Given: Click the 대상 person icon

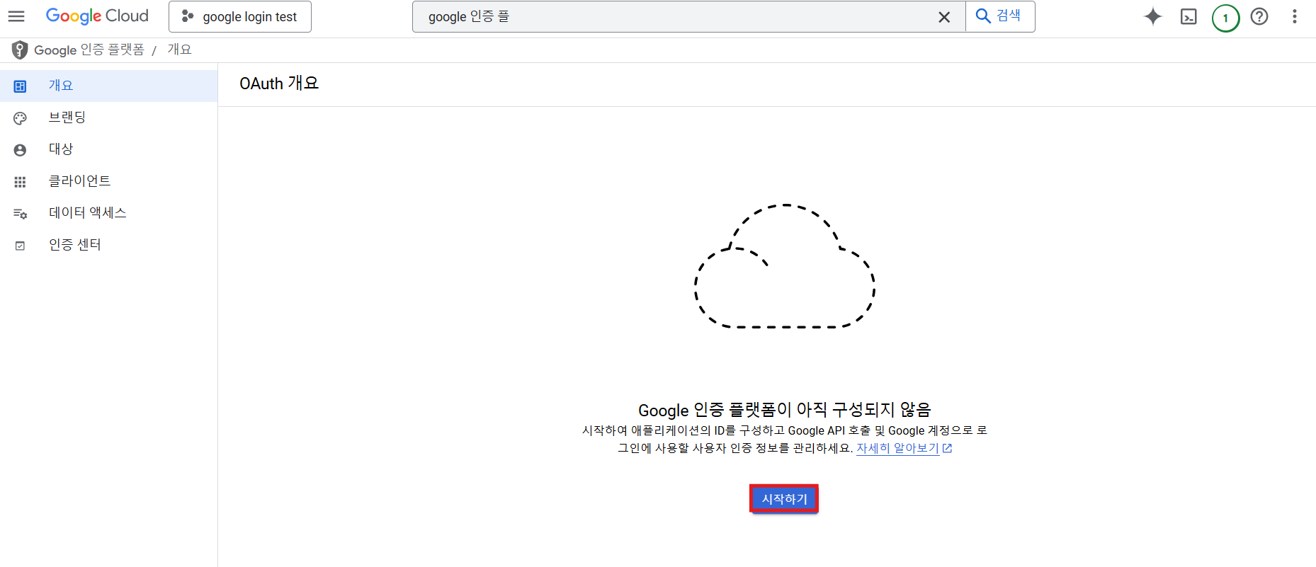Looking at the screenshot, I should pyautogui.click(x=20, y=150).
